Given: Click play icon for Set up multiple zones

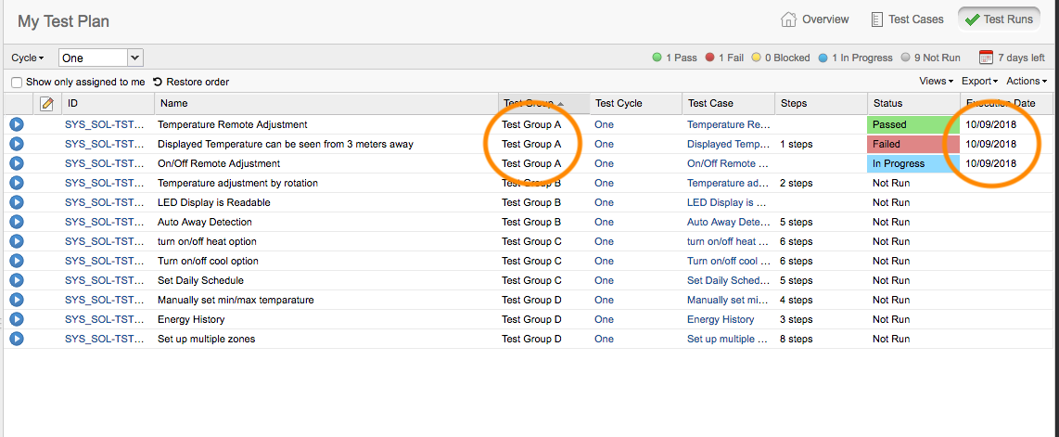Looking at the screenshot, I should coord(16,339).
